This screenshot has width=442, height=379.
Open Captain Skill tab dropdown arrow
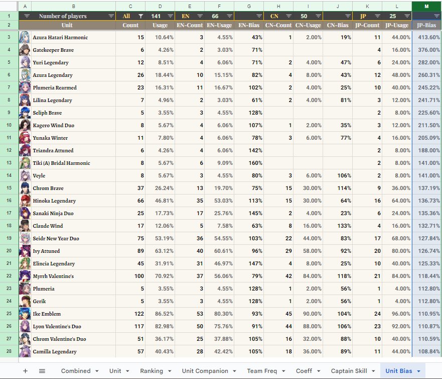pyautogui.click(x=373, y=371)
